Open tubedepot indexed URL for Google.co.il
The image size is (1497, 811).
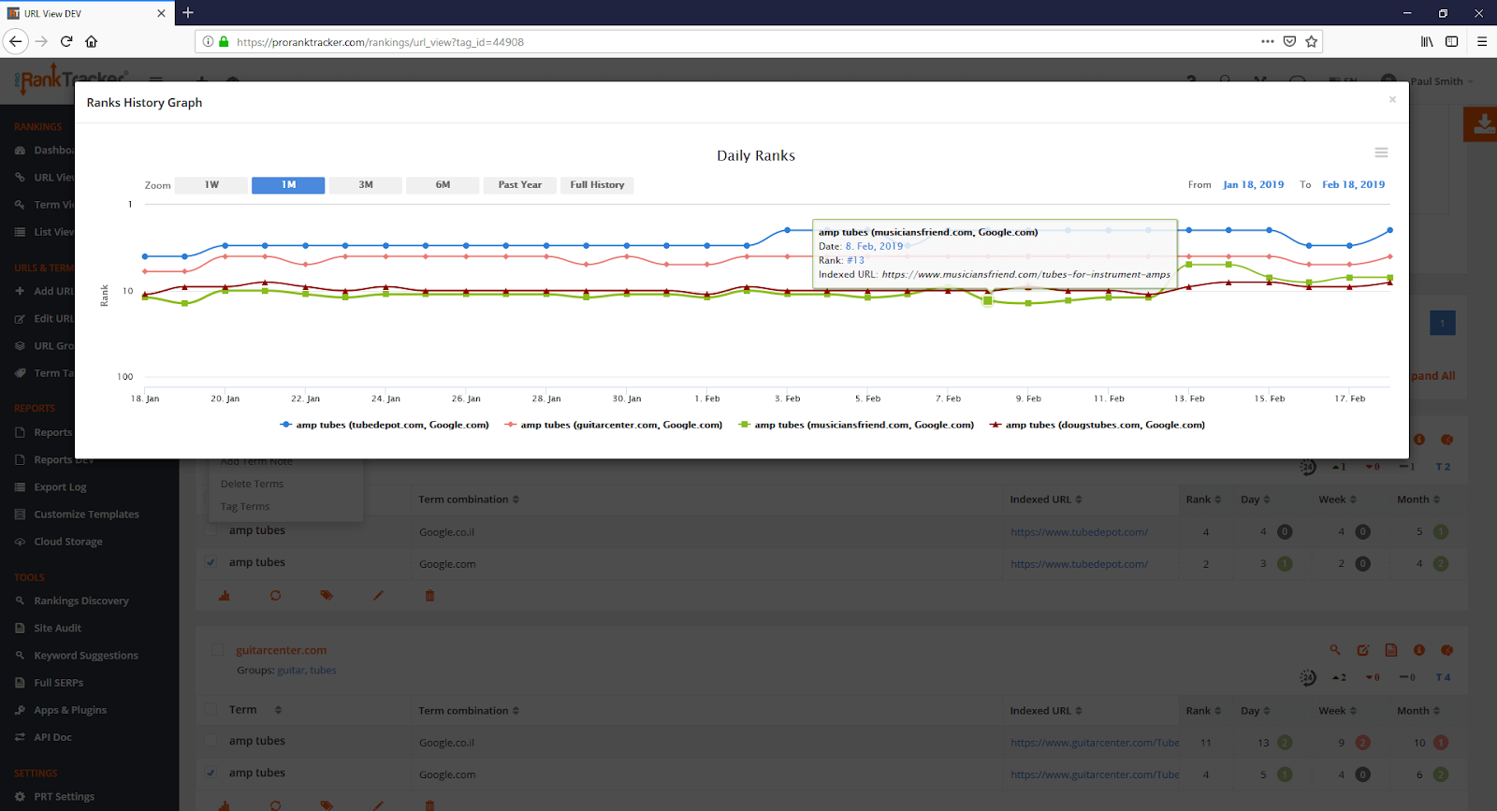[1079, 532]
